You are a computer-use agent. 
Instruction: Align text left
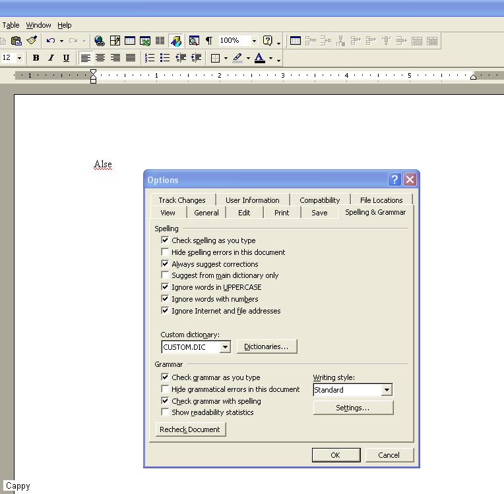click(x=85, y=58)
